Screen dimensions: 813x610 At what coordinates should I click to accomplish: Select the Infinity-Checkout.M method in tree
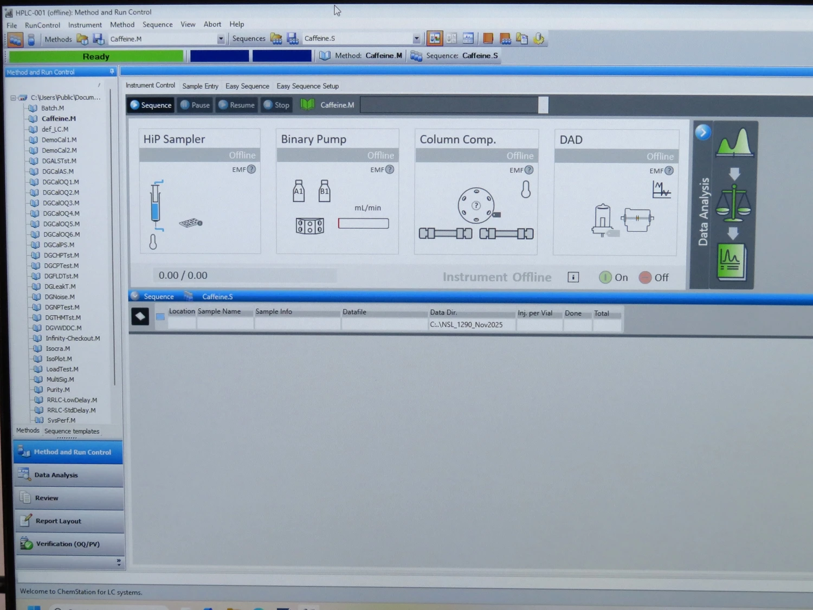point(73,338)
